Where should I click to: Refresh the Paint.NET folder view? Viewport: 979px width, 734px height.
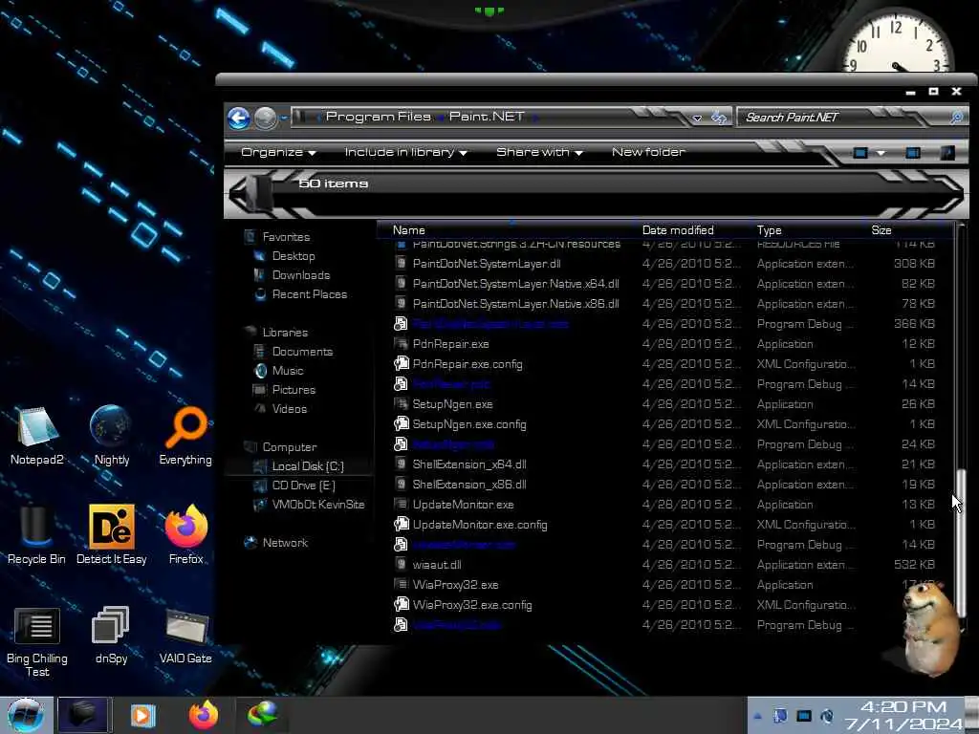(719, 118)
